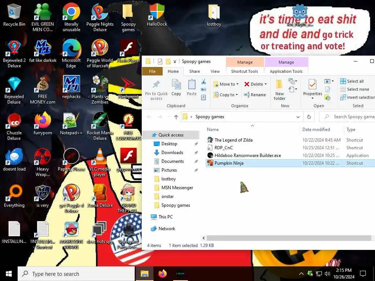This screenshot has width=375, height=281.
Task: Launch Chuzzle Deluxe desktop shortcut
Action: click(x=14, y=126)
